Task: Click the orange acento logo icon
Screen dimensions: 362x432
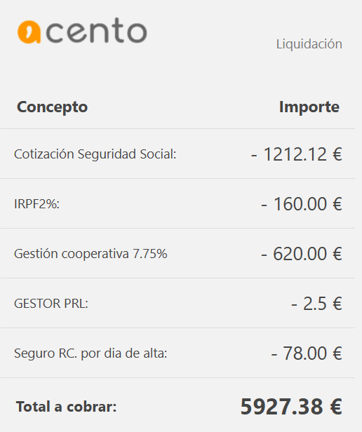Action: (x=29, y=32)
